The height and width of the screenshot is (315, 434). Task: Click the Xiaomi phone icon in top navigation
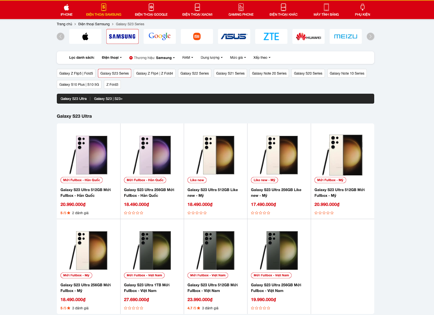point(197,7)
